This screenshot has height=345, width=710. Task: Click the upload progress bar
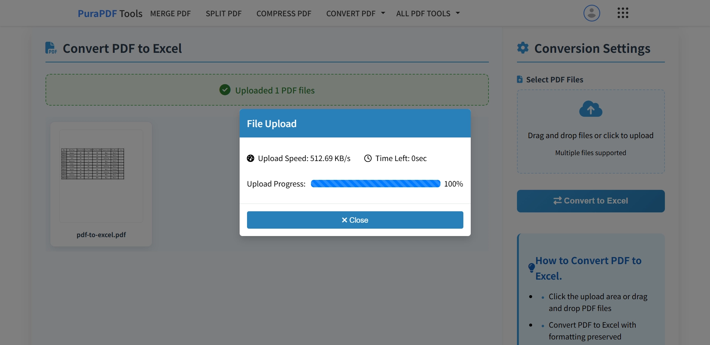click(375, 184)
